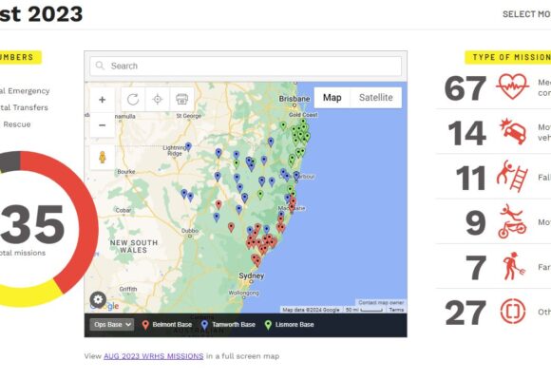Click the Type of Mission yellow heading
The image size is (551, 380).
[508, 57]
